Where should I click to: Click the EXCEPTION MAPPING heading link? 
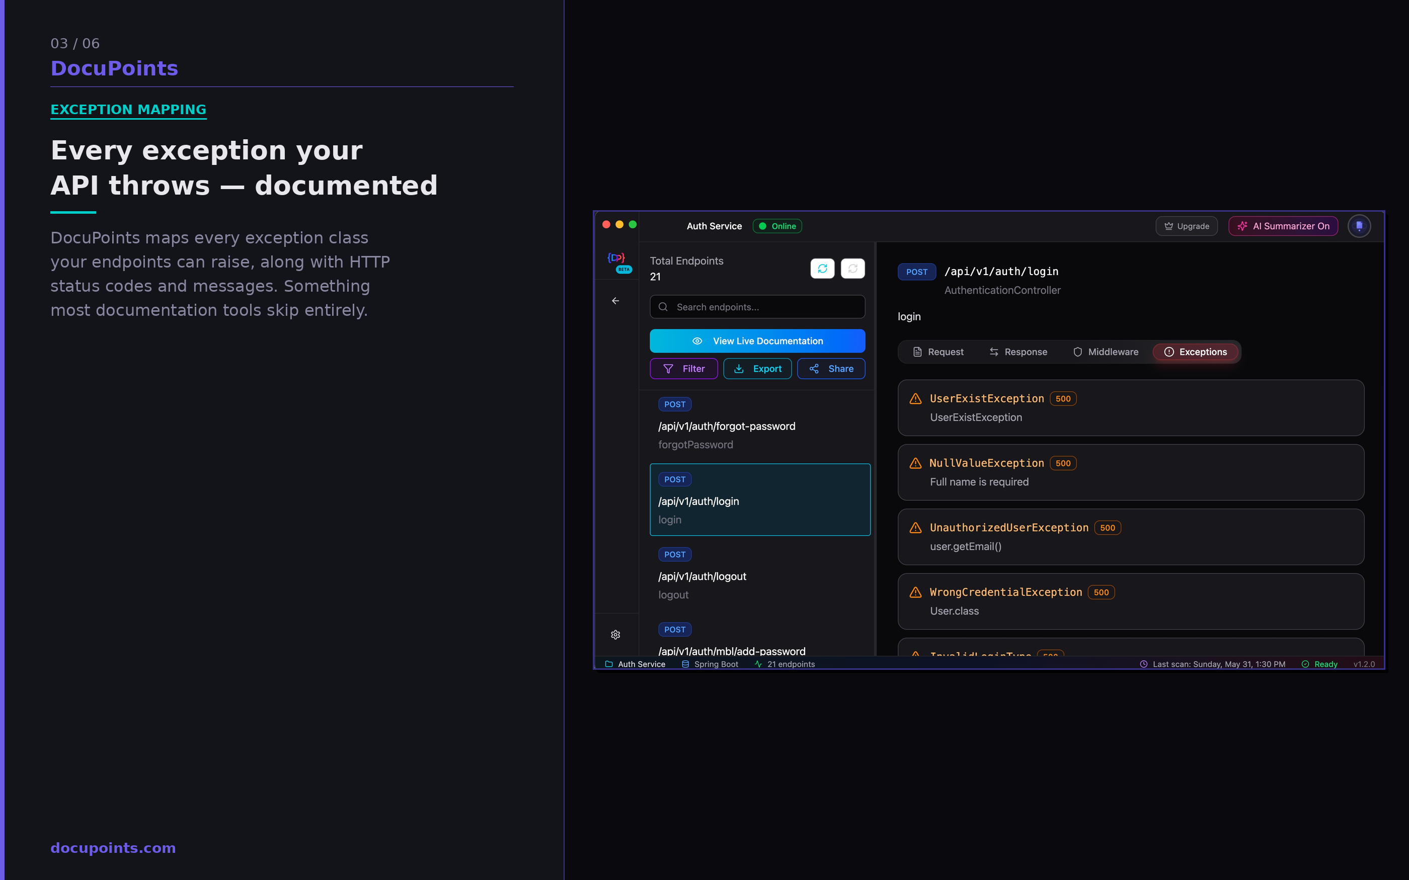pos(128,110)
